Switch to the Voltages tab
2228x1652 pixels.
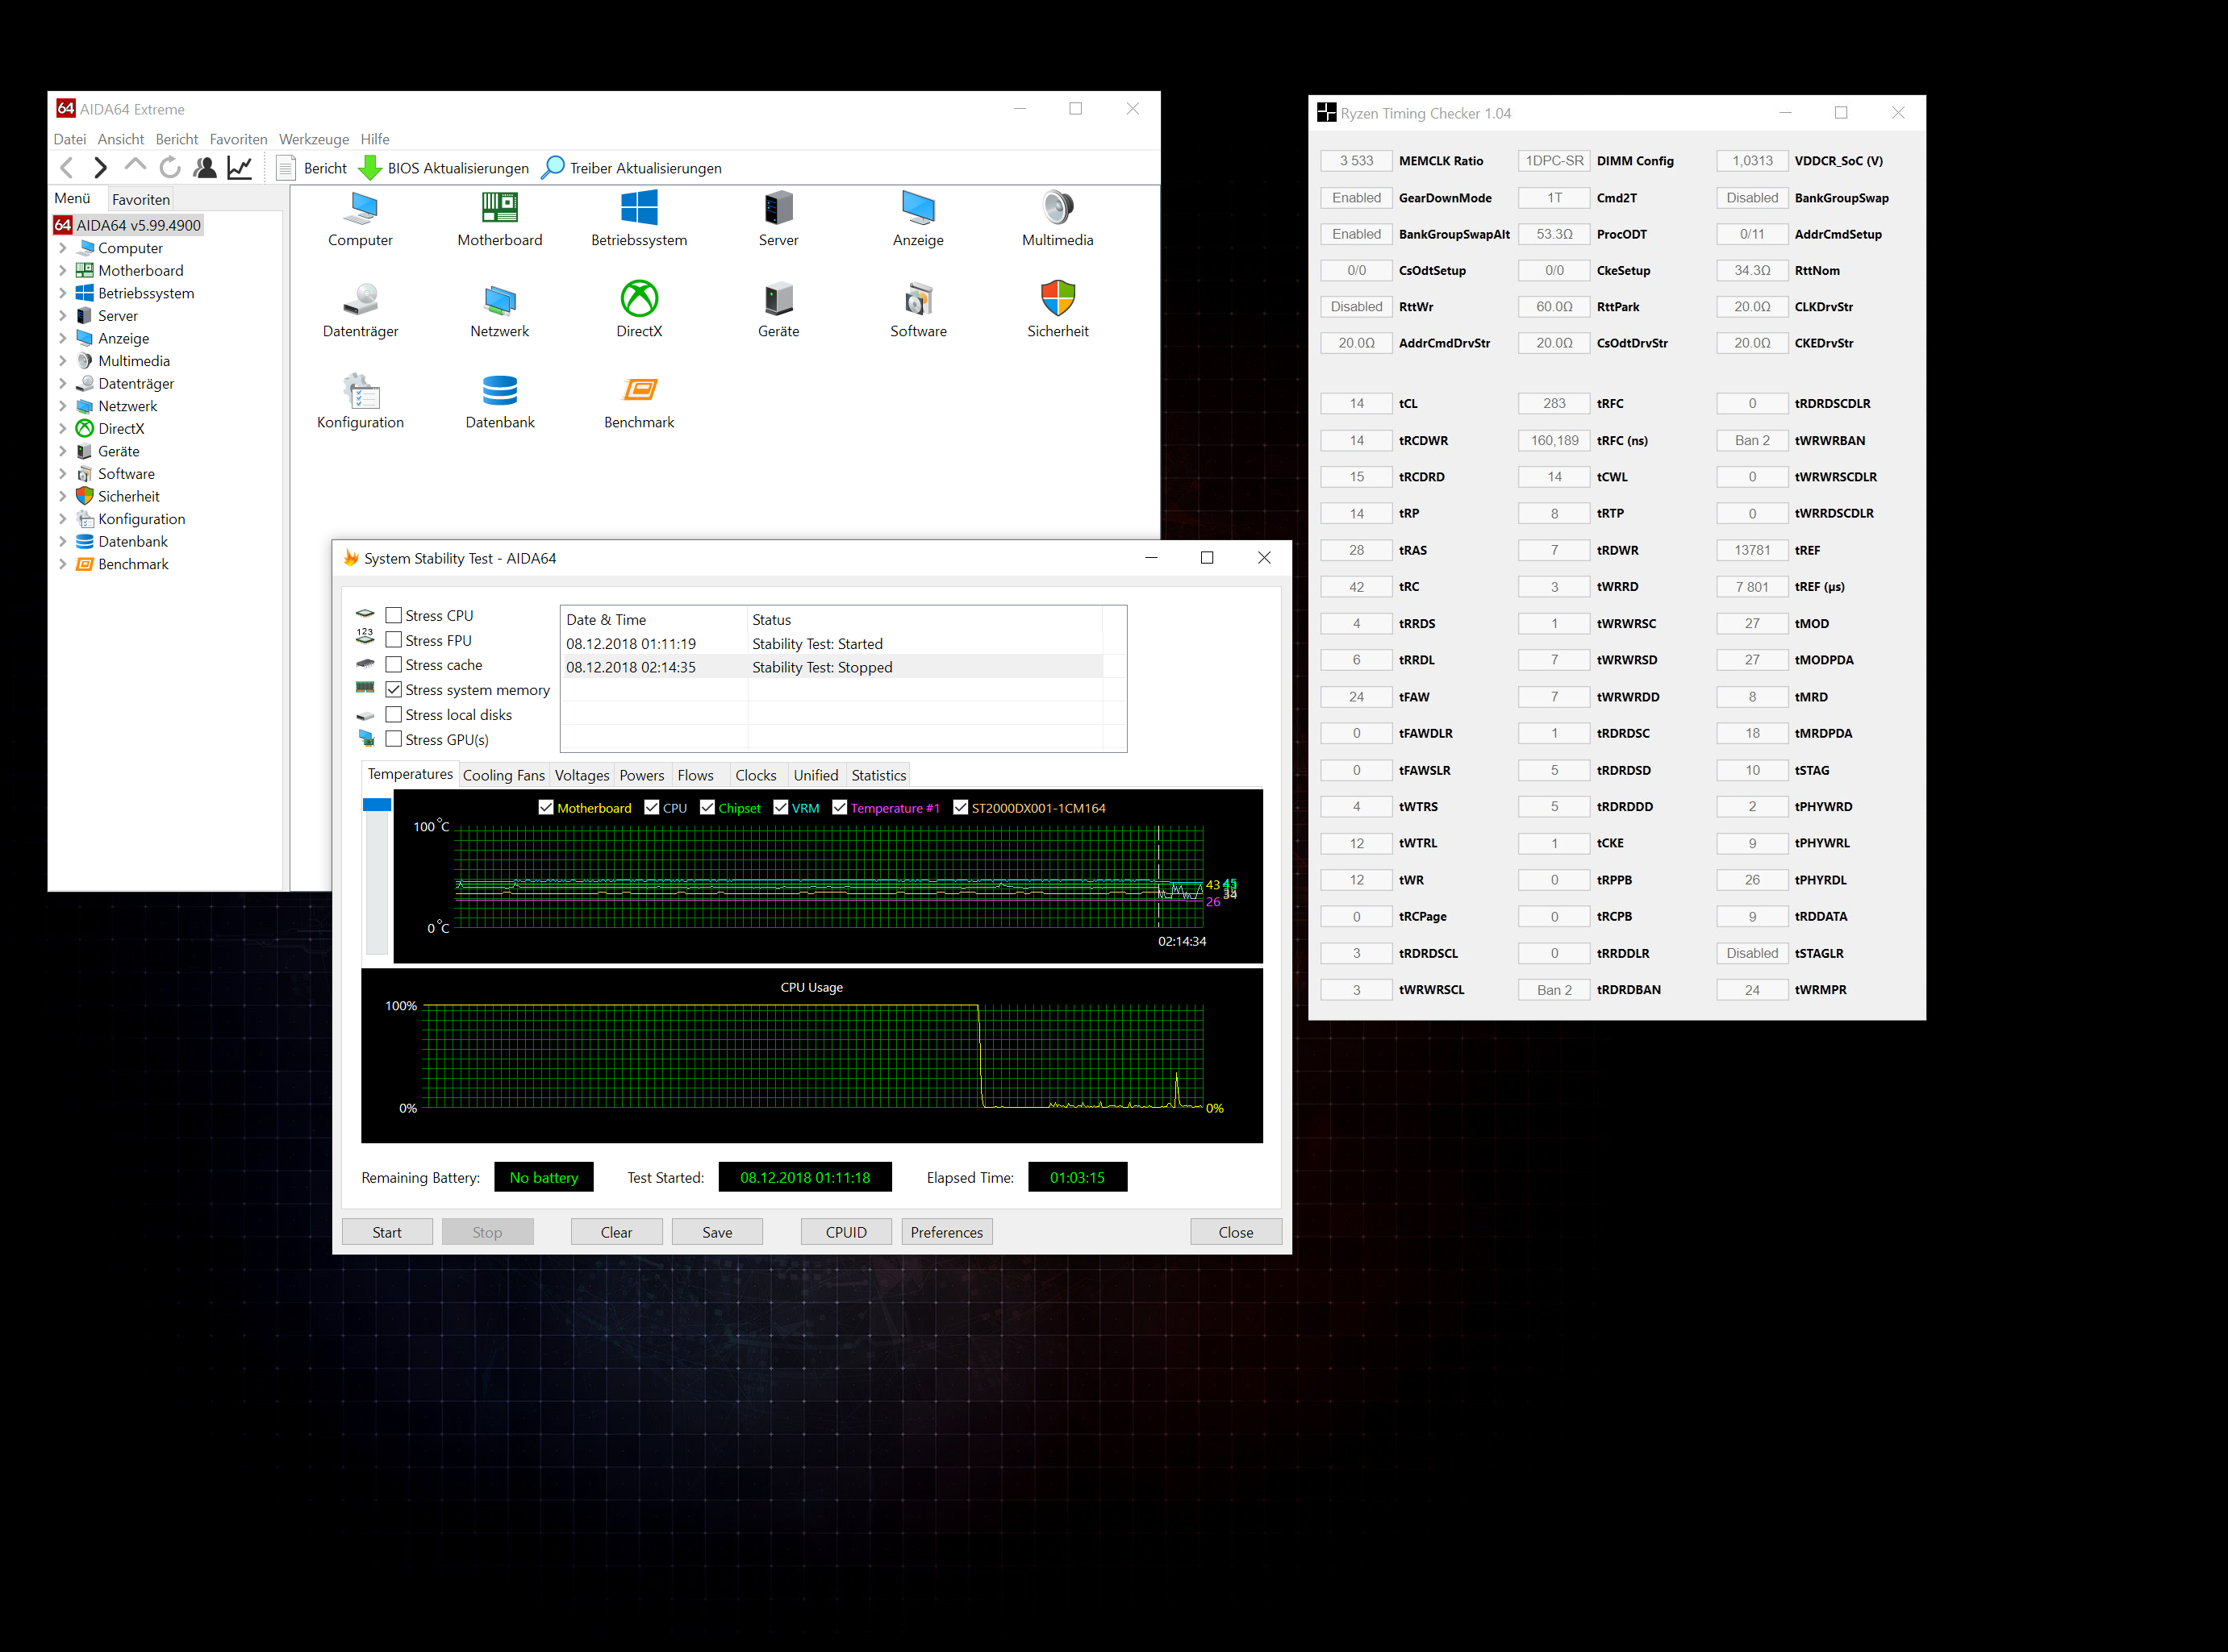(x=582, y=775)
